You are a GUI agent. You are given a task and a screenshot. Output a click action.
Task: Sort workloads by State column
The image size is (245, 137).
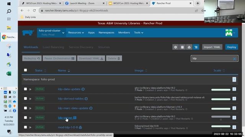click(40, 70)
